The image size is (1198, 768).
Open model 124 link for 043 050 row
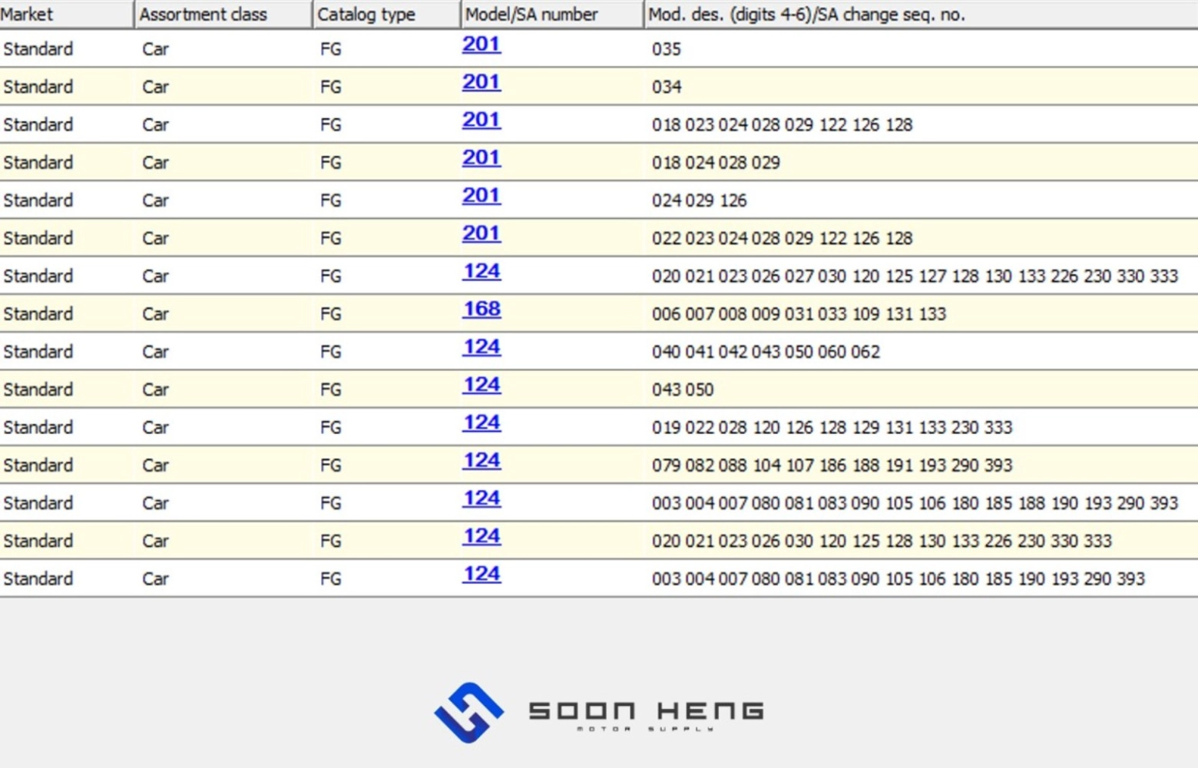482,385
